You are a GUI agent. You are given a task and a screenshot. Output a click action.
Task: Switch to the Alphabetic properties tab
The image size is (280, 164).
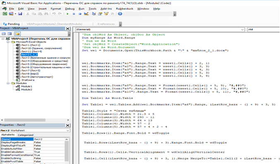tap(8, 135)
